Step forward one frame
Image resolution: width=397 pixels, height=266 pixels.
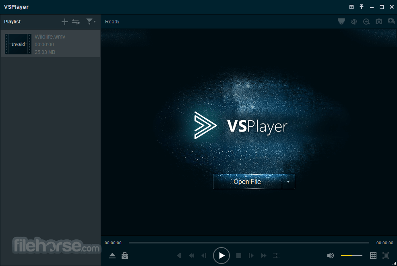(251, 256)
